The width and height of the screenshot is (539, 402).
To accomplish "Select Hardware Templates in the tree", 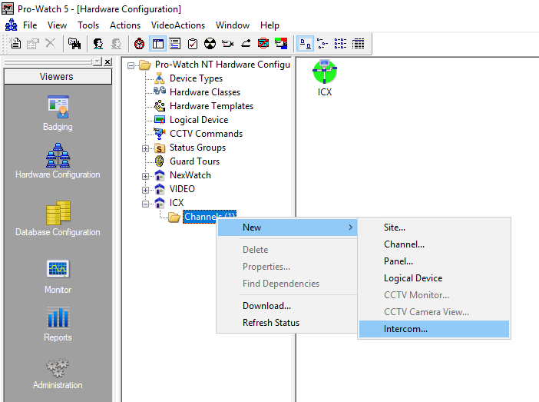I will (x=211, y=106).
